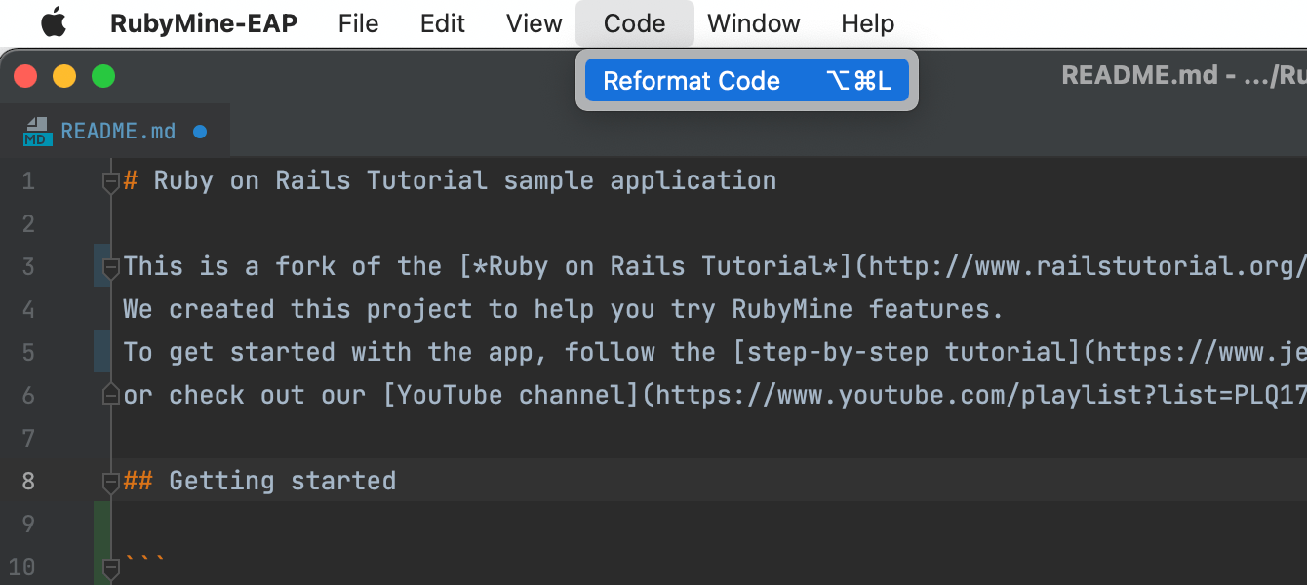
Task: Open the Edit menu
Action: pyautogui.click(x=443, y=23)
